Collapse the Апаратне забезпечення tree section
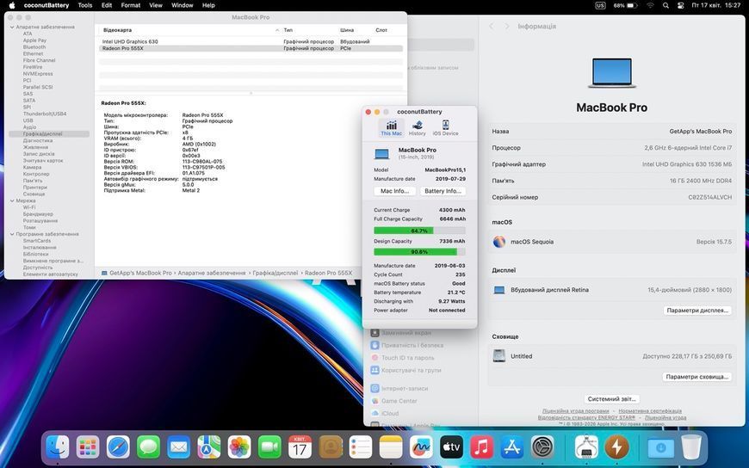 pos(12,28)
